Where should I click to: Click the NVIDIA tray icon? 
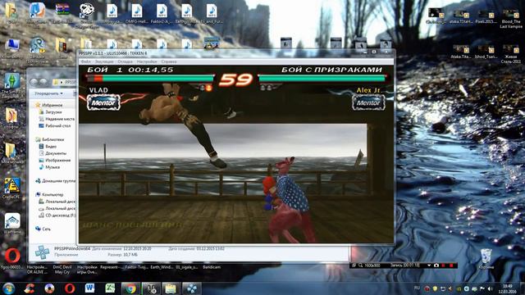(x=459, y=288)
